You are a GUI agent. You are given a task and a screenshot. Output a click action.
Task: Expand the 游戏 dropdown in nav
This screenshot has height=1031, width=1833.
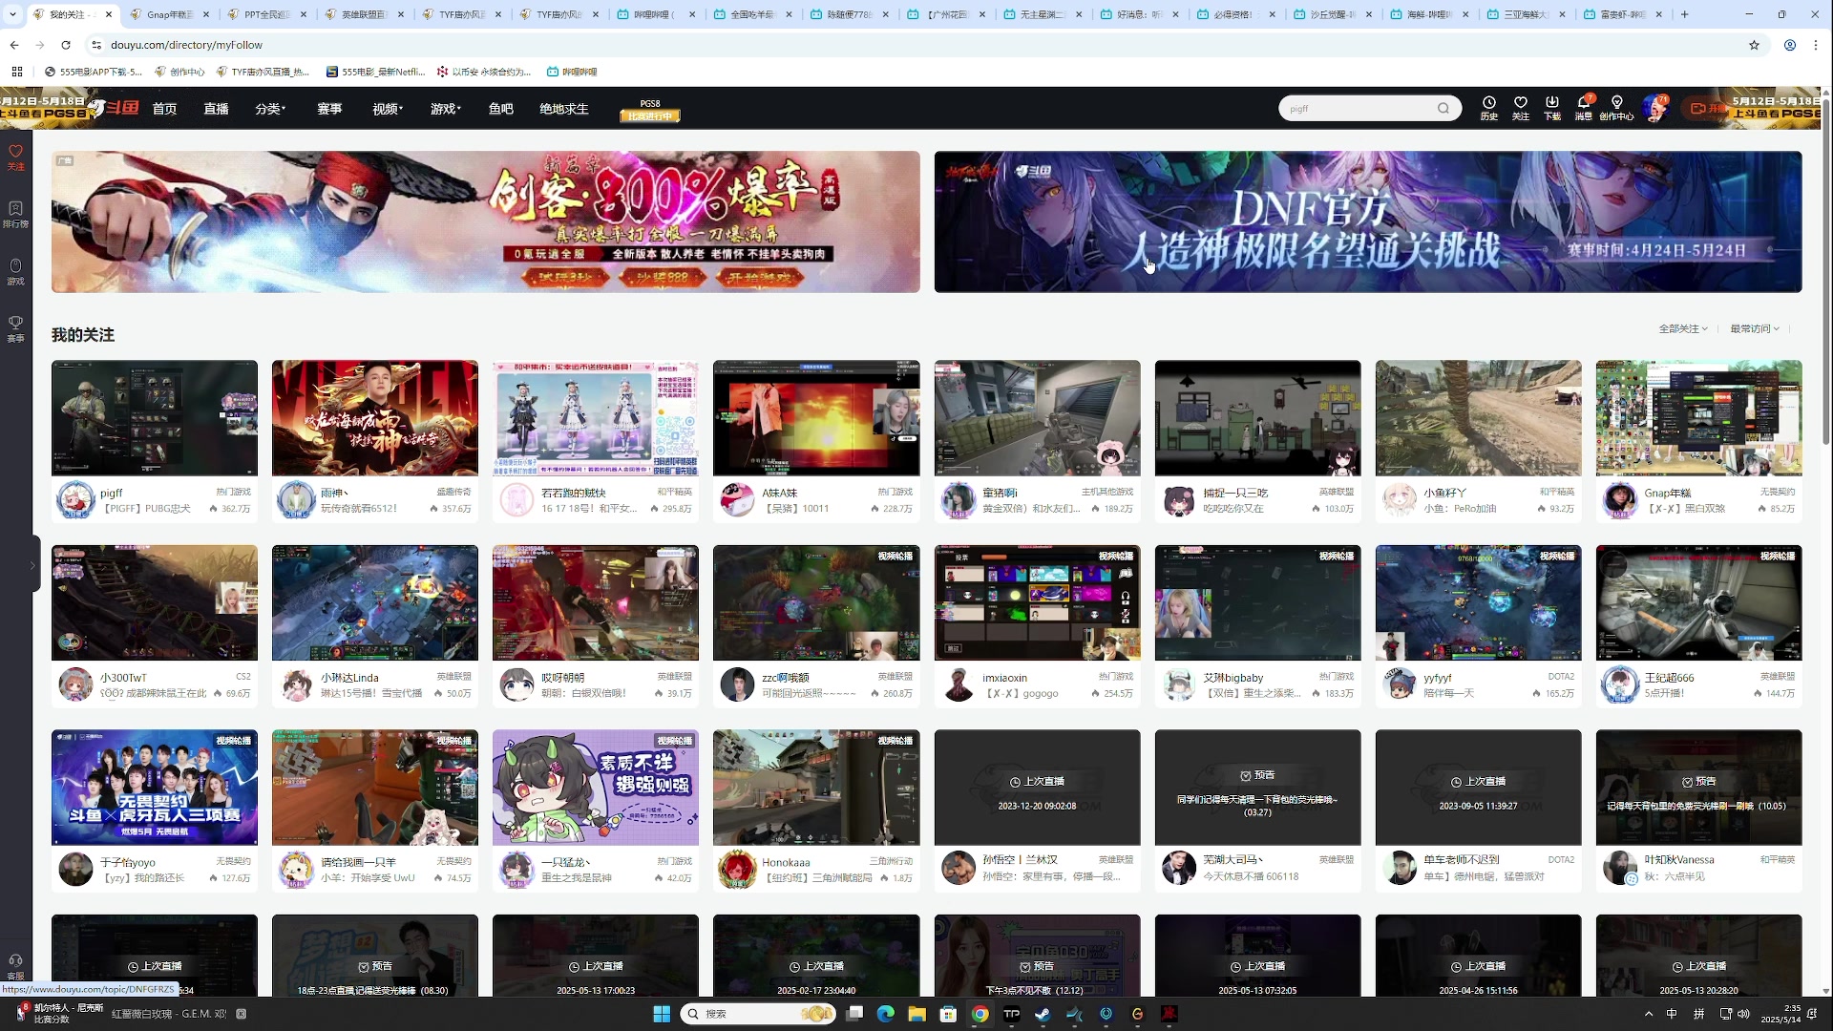coord(446,109)
